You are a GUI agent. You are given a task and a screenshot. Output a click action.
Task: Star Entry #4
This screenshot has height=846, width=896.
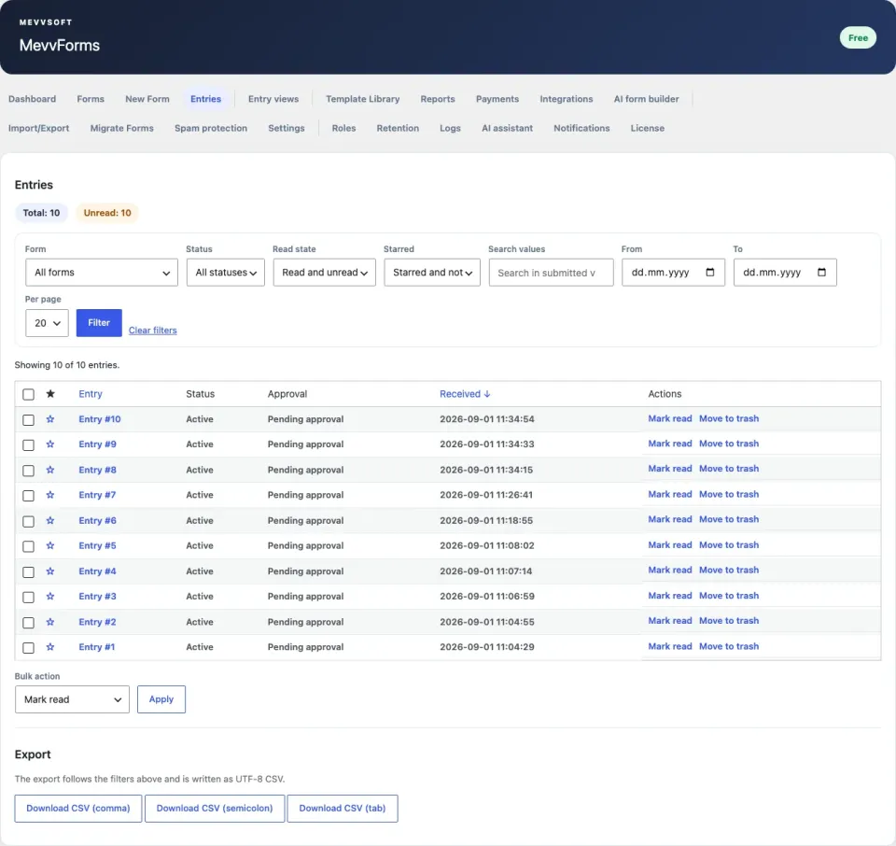tap(50, 571)
